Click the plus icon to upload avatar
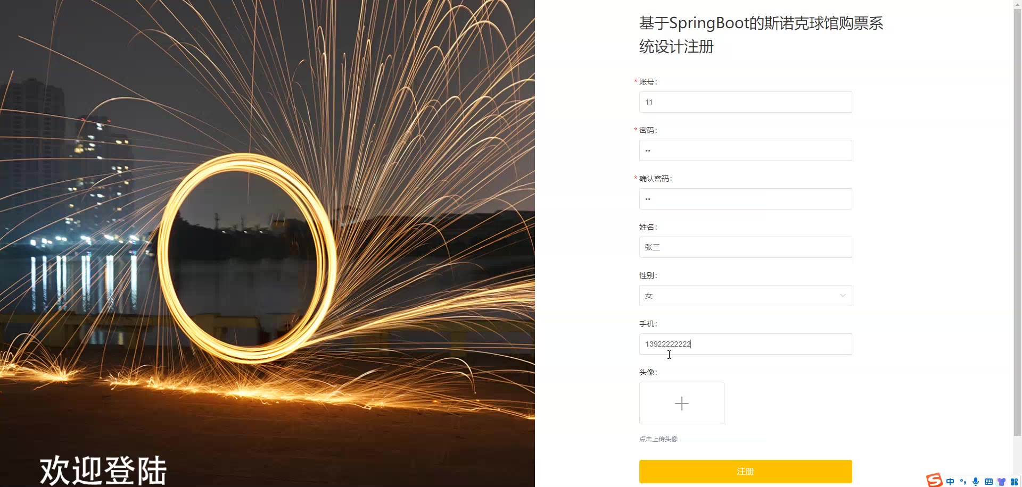The image size is (1022, 487). click(x=681, y=404)
